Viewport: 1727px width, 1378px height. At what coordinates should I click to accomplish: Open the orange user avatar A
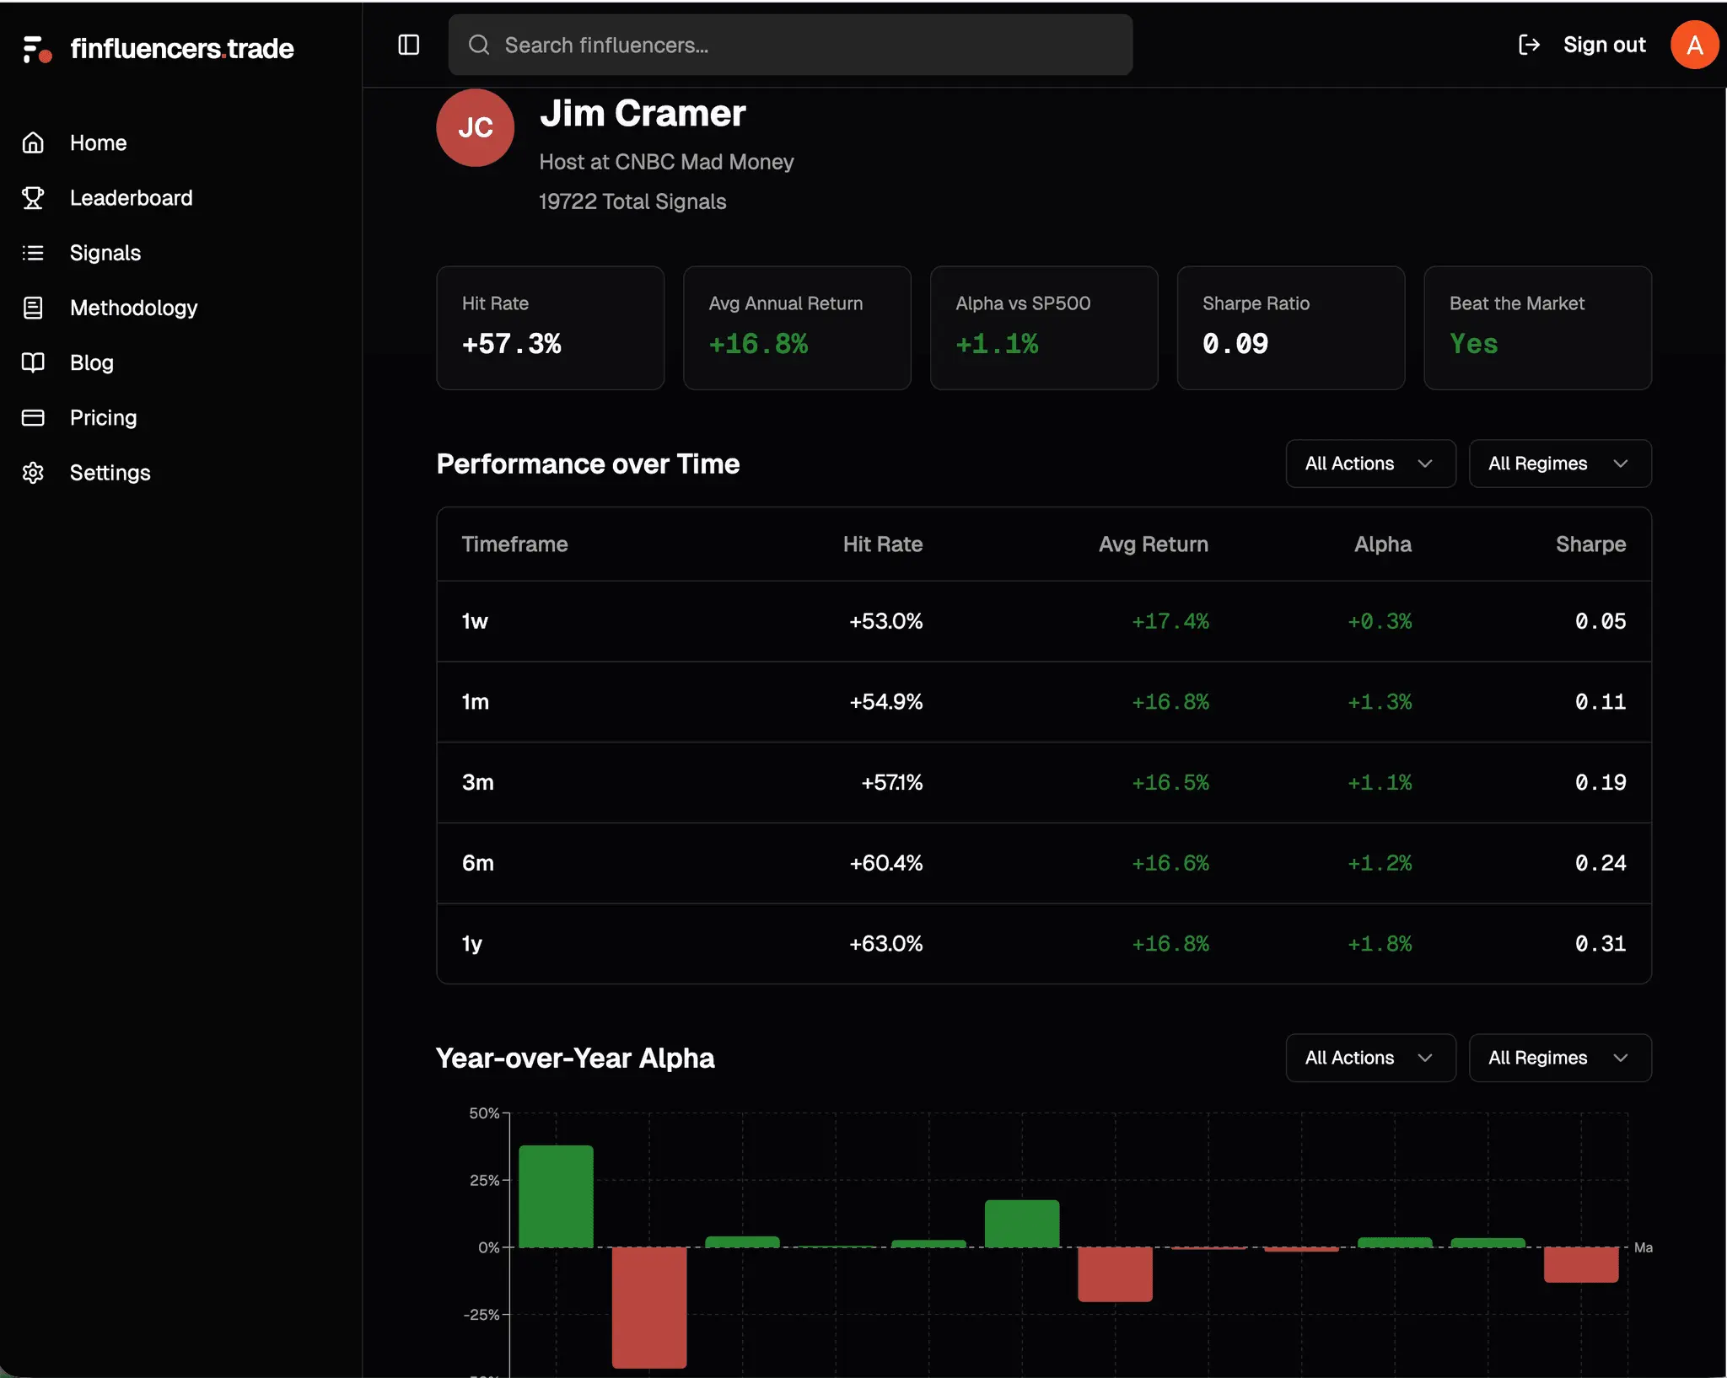pos(1694,45)
